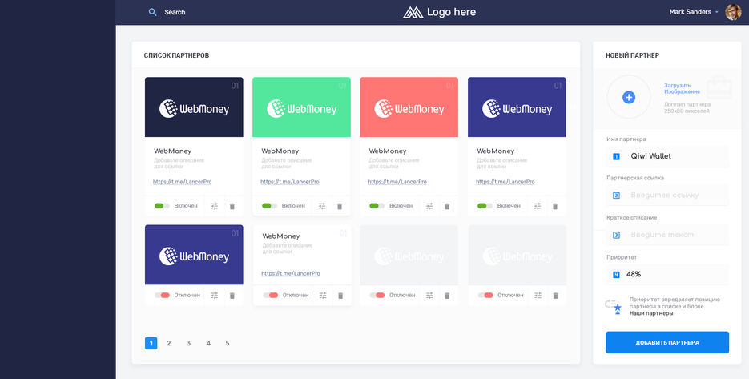
Task: Click the Наши партнеры bold text
Action: coord(651,313)
